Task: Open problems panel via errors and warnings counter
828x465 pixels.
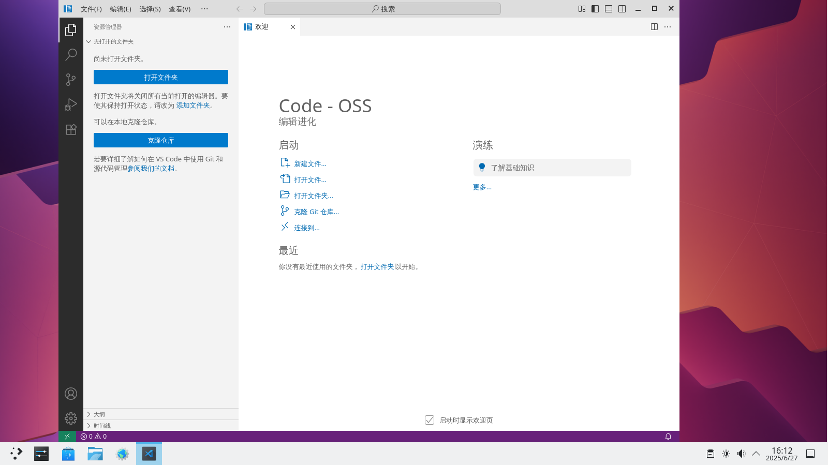Action: pyautogui.click(x=94, y=437)
